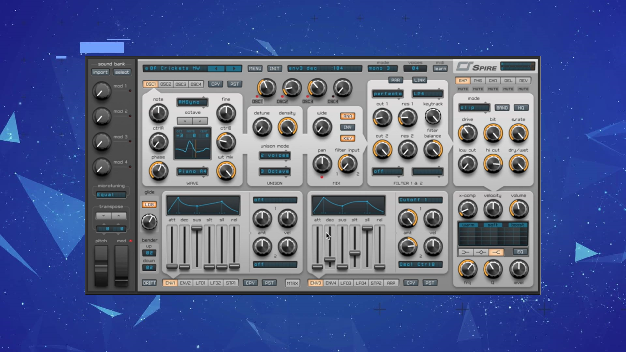Open the AMSync oscillator mode dropdown
Screen dimensions: 626x352
[x=192, y=102]
